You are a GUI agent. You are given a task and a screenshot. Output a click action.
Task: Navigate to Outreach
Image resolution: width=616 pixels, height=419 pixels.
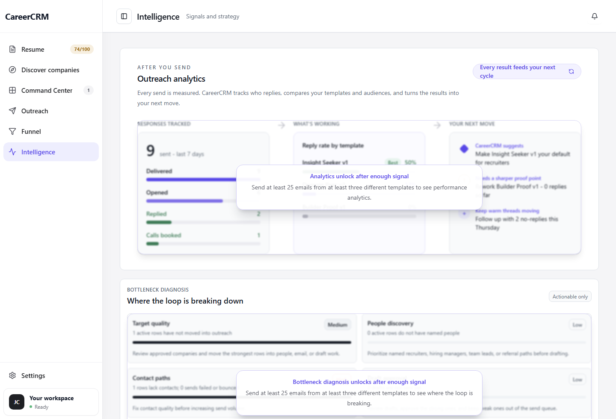51,111
